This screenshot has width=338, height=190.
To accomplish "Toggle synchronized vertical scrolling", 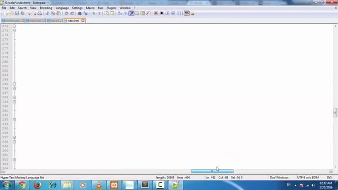I will point(107,13).
